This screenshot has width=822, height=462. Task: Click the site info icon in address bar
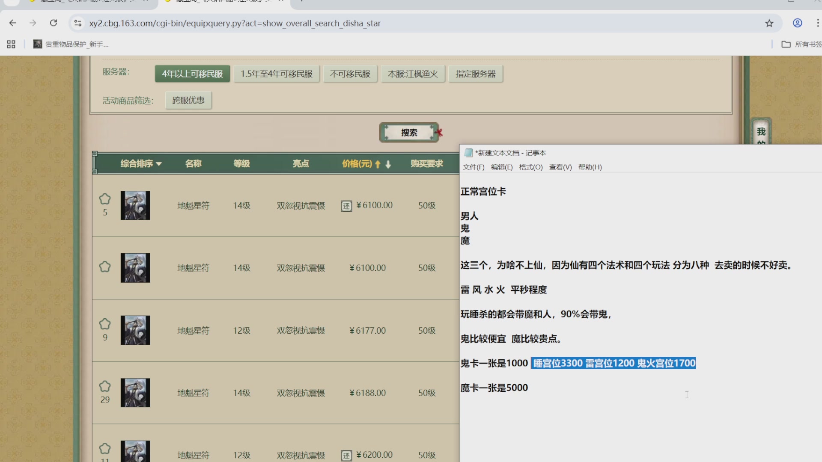click(78, 23)
